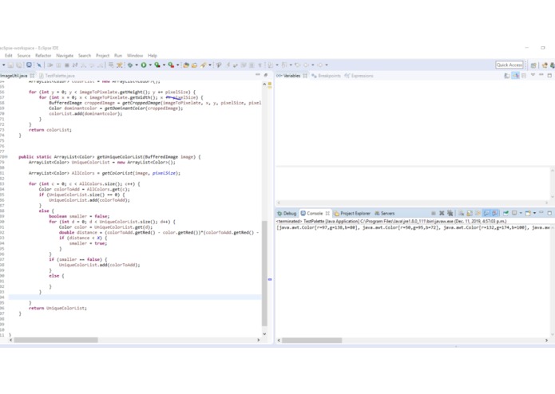Open the Back history dropdown arrow
Screen dimensions: 555x394
tap(313, 65)
